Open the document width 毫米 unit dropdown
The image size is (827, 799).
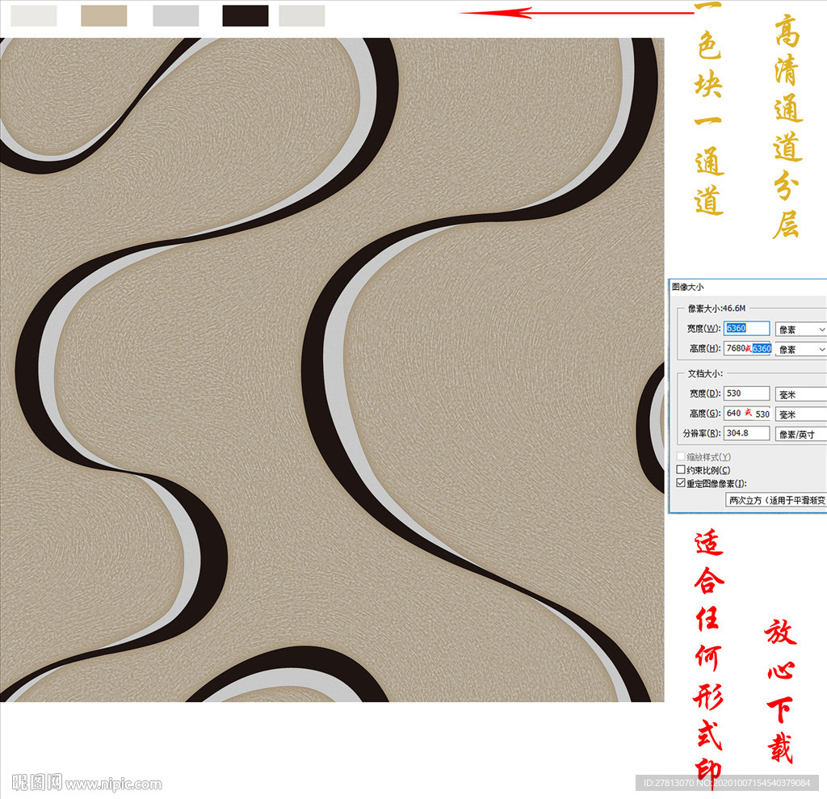tap(800, 394)
